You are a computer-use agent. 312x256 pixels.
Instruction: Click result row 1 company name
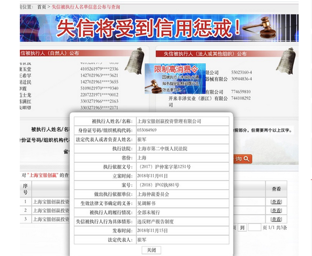click(51, 202)
